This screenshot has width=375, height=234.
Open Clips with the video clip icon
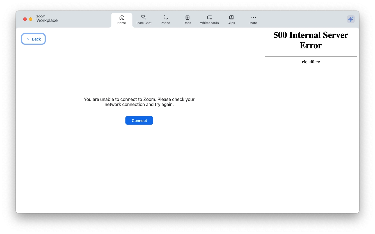coord(231,17)
